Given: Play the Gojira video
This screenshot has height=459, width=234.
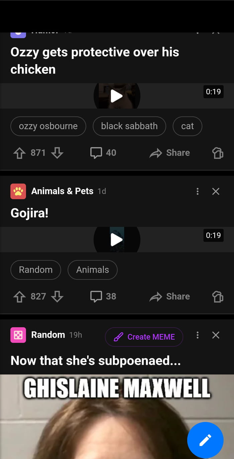Looking at the screenshot, I should (117, 239).
